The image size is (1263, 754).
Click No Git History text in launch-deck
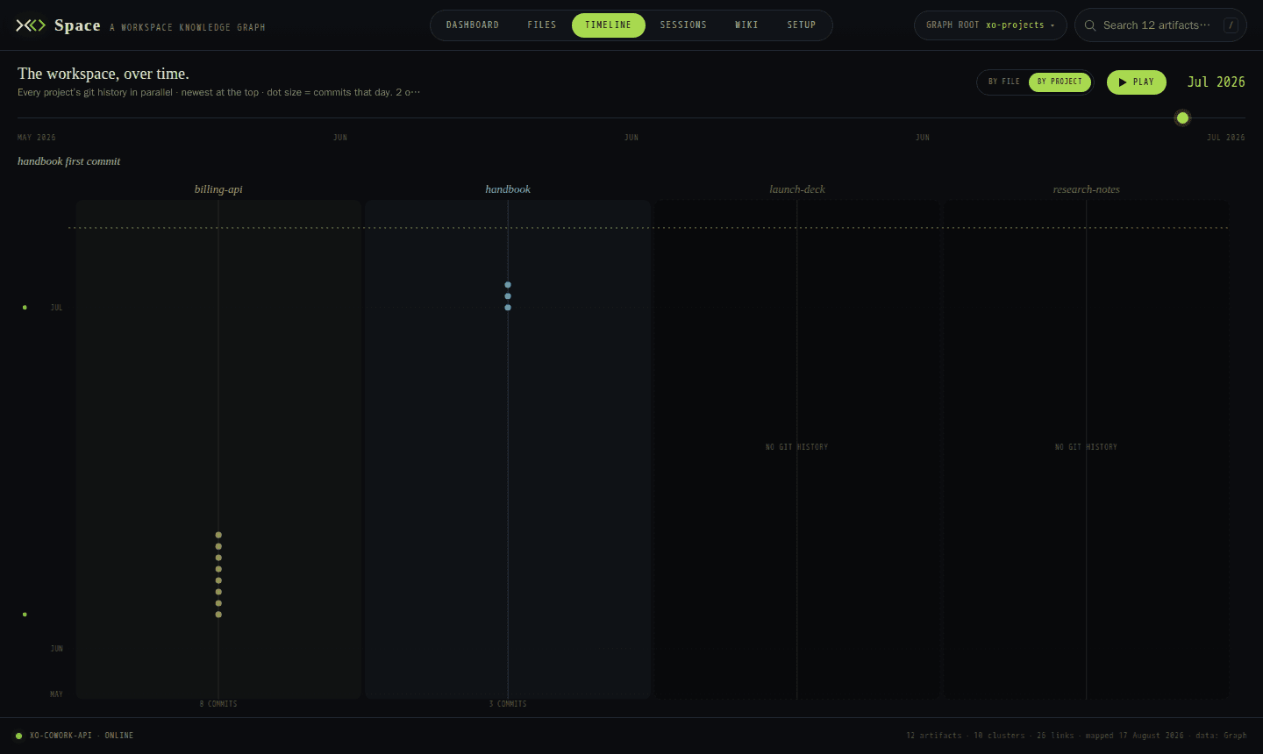coord(796,447)
